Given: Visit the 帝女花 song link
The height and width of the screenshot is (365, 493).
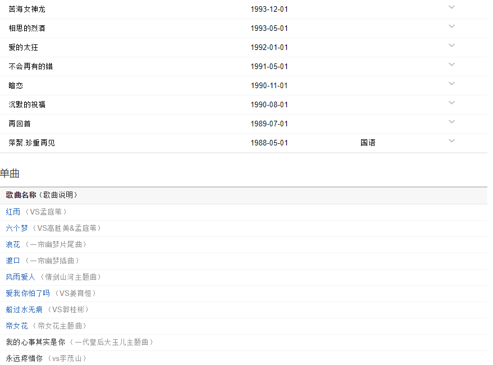Looking at the screenshot, I should tap(17, 326).
